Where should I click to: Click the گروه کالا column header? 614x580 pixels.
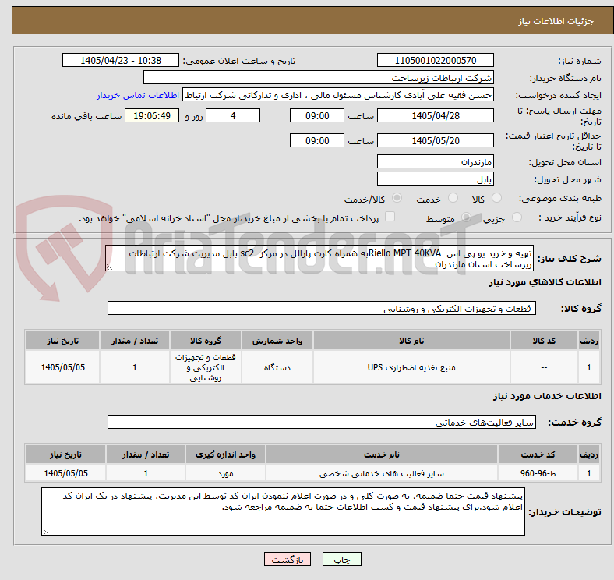[x=206, y=341]
